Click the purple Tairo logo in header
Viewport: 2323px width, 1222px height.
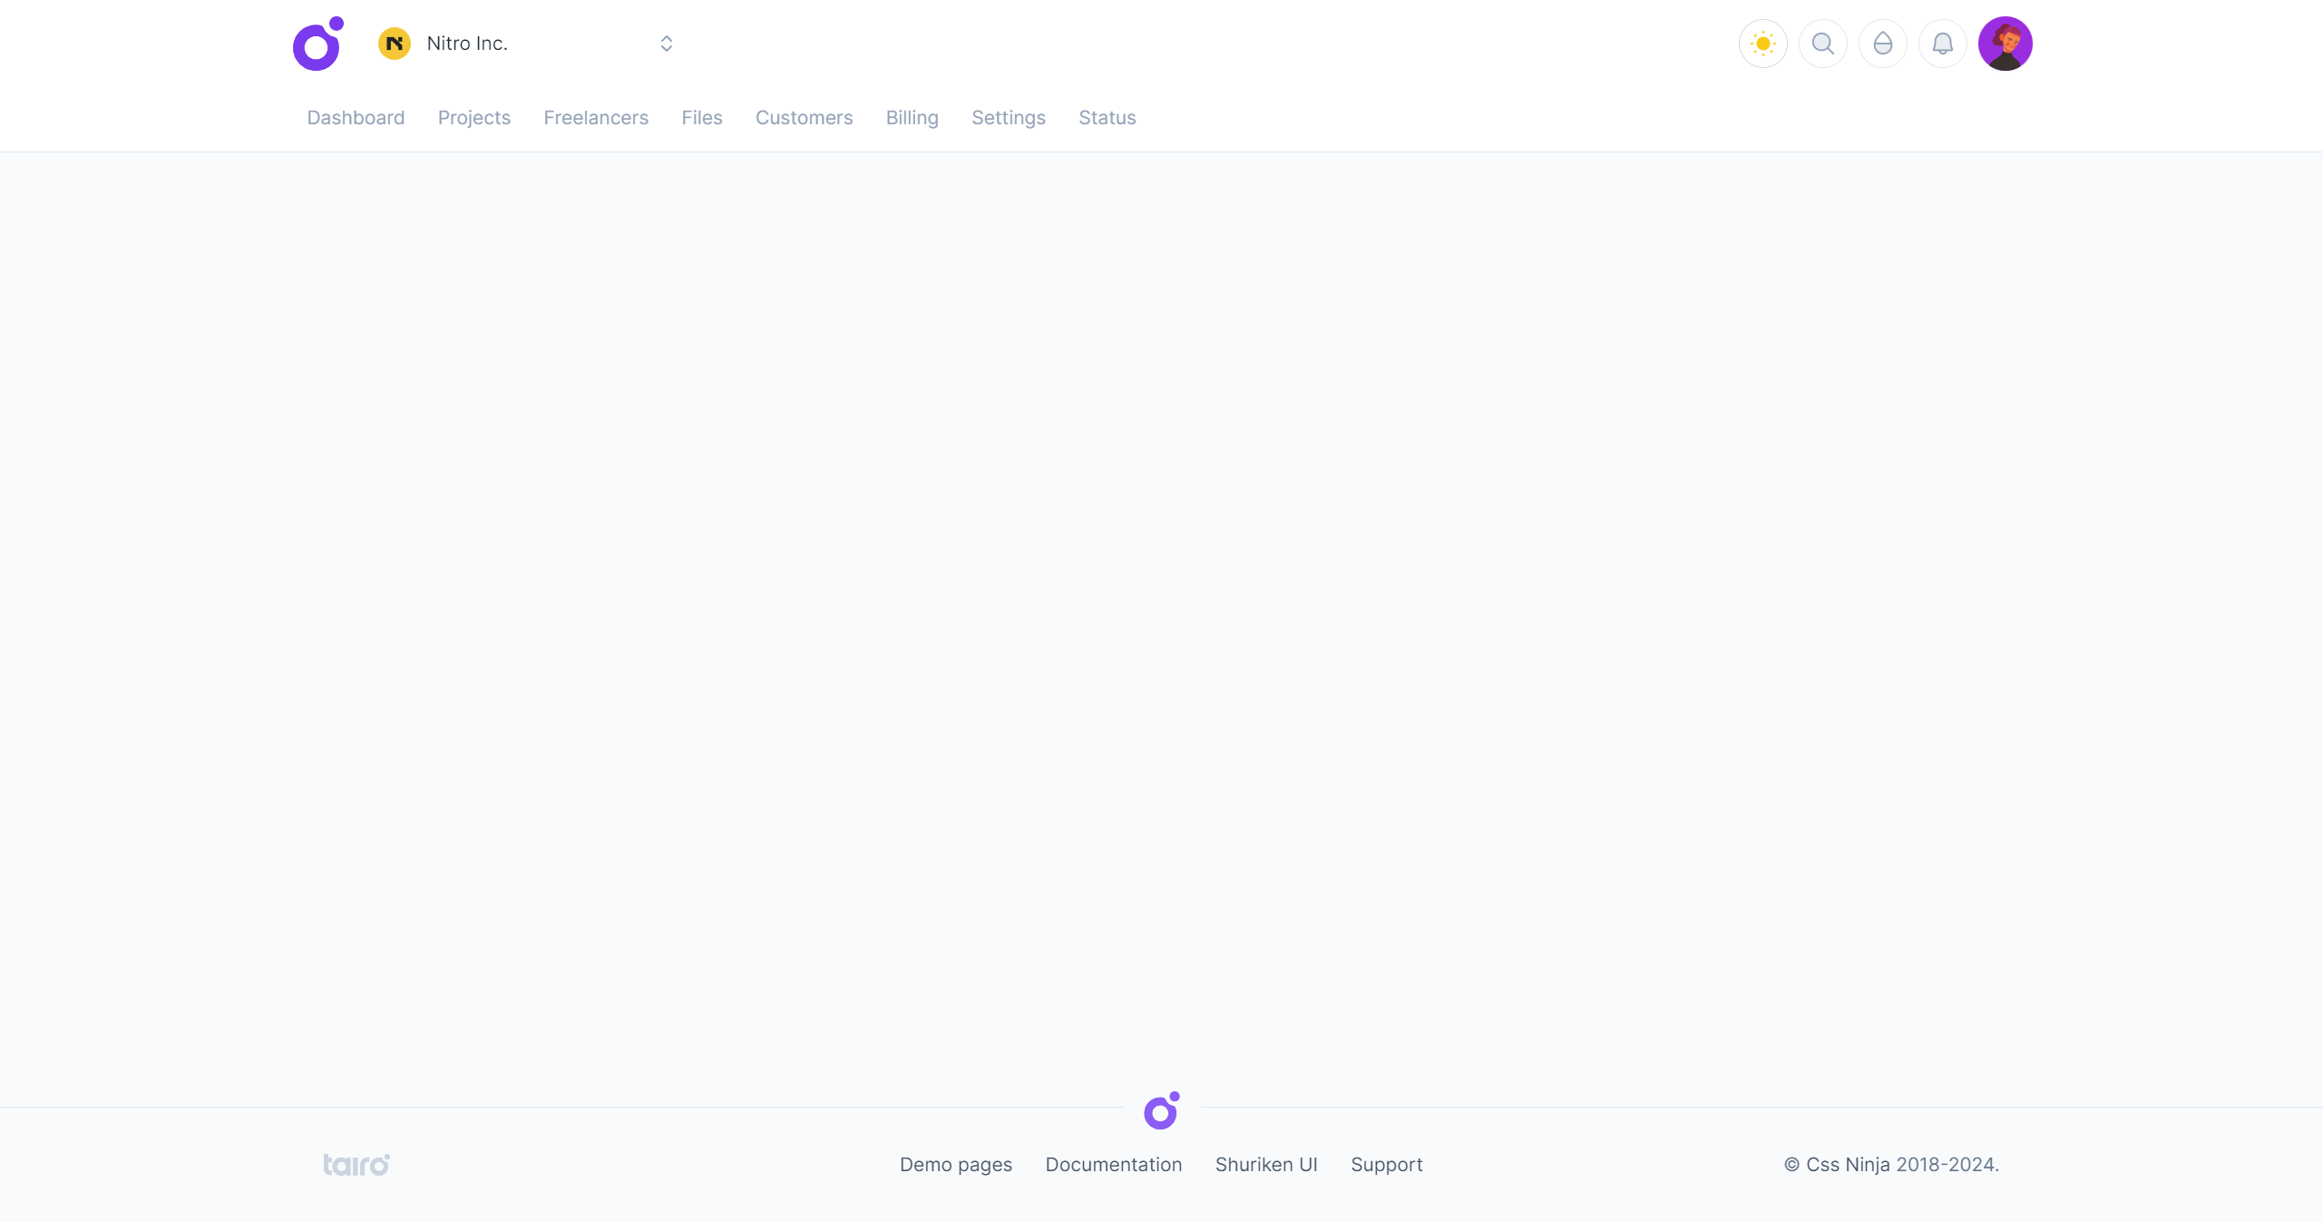click(317, 44)
